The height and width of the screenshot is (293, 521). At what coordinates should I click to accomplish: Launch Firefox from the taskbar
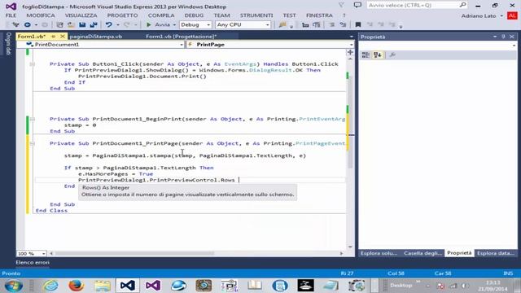[76, 286]
